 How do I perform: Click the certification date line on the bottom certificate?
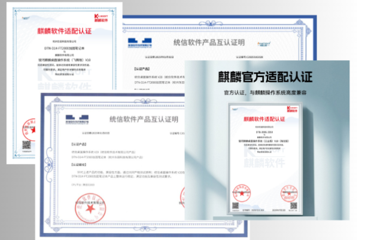96,133
